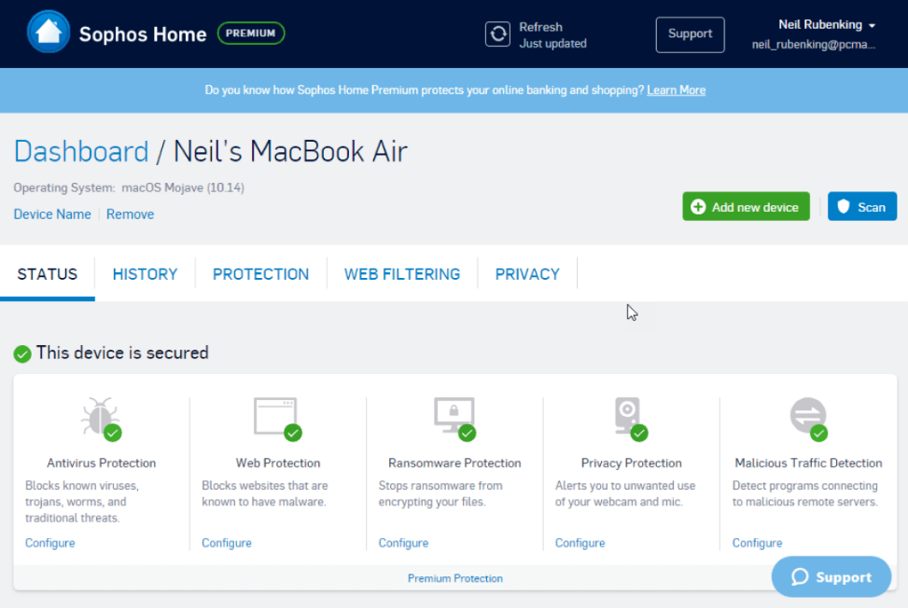Open the WEB FILTERING tab

point(402,273)
